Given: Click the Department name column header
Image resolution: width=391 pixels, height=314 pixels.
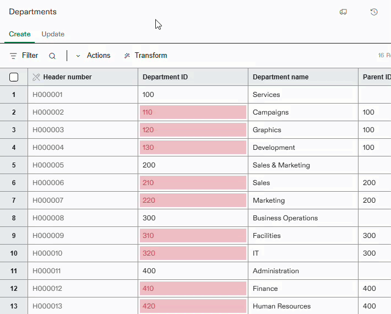Looking at the screenshot, I should click(x=280, y=77).
